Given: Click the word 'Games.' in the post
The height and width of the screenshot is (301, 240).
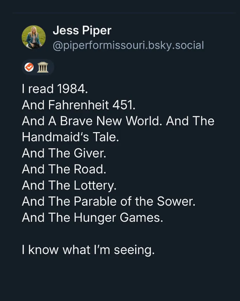Looking at the screenshot, I should point(141,218).
